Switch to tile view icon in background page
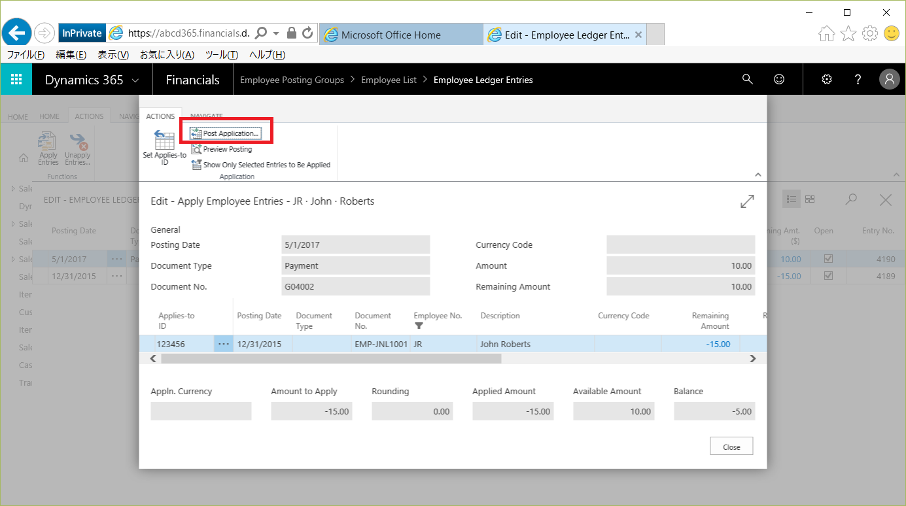 click(x=810, y=199)
